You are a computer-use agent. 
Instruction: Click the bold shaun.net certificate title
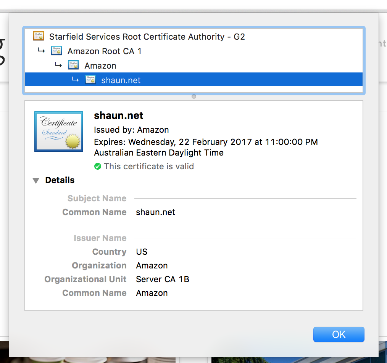point(119,116)
